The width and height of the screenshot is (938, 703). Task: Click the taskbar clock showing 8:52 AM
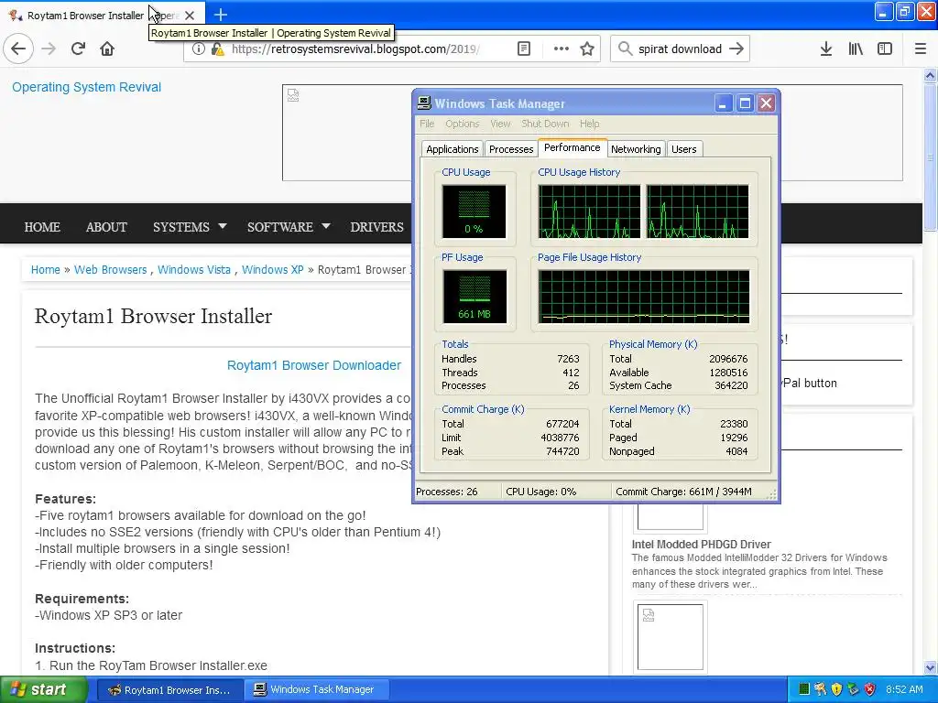coord(904,689)
